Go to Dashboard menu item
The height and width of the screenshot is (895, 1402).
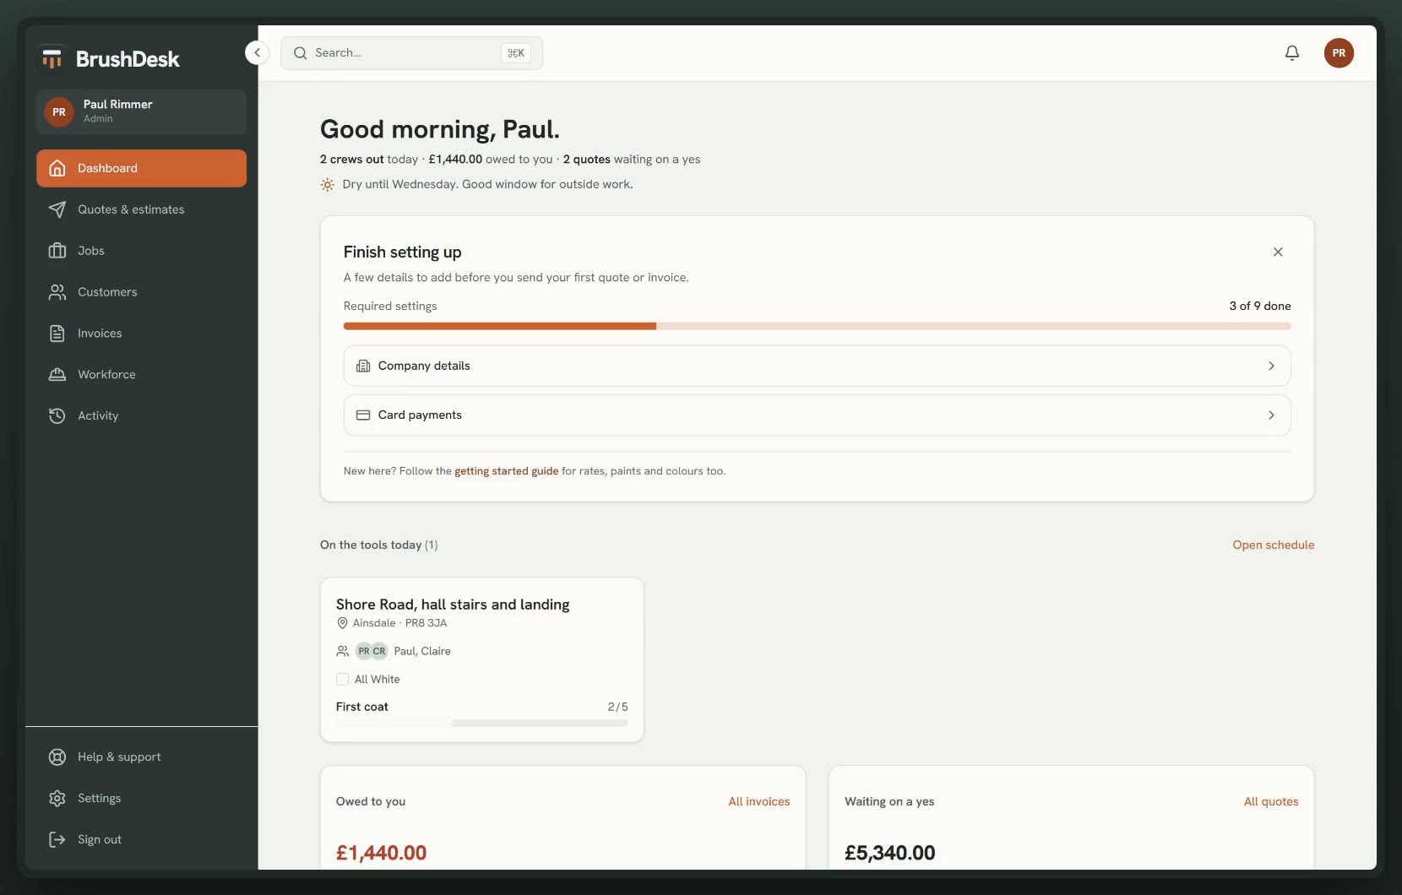tap(142, 168)
